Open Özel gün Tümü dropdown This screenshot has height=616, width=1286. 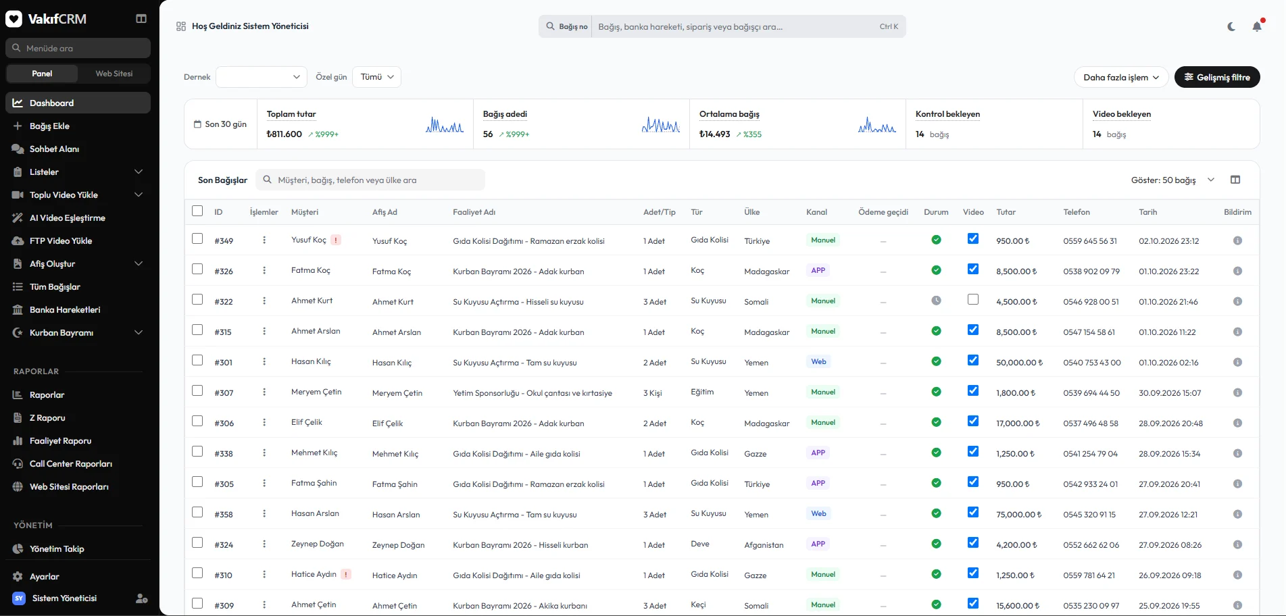tap(376, 77)
